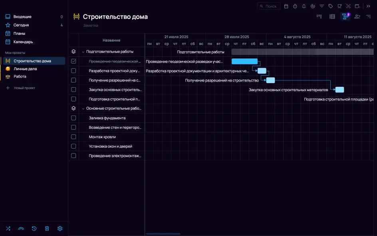Collapse the Подготовительные работы group
This screenshot has width=377, height=236.
[x=83, y=52]
